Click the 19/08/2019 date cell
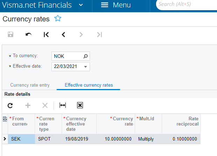 pos(79,139)
